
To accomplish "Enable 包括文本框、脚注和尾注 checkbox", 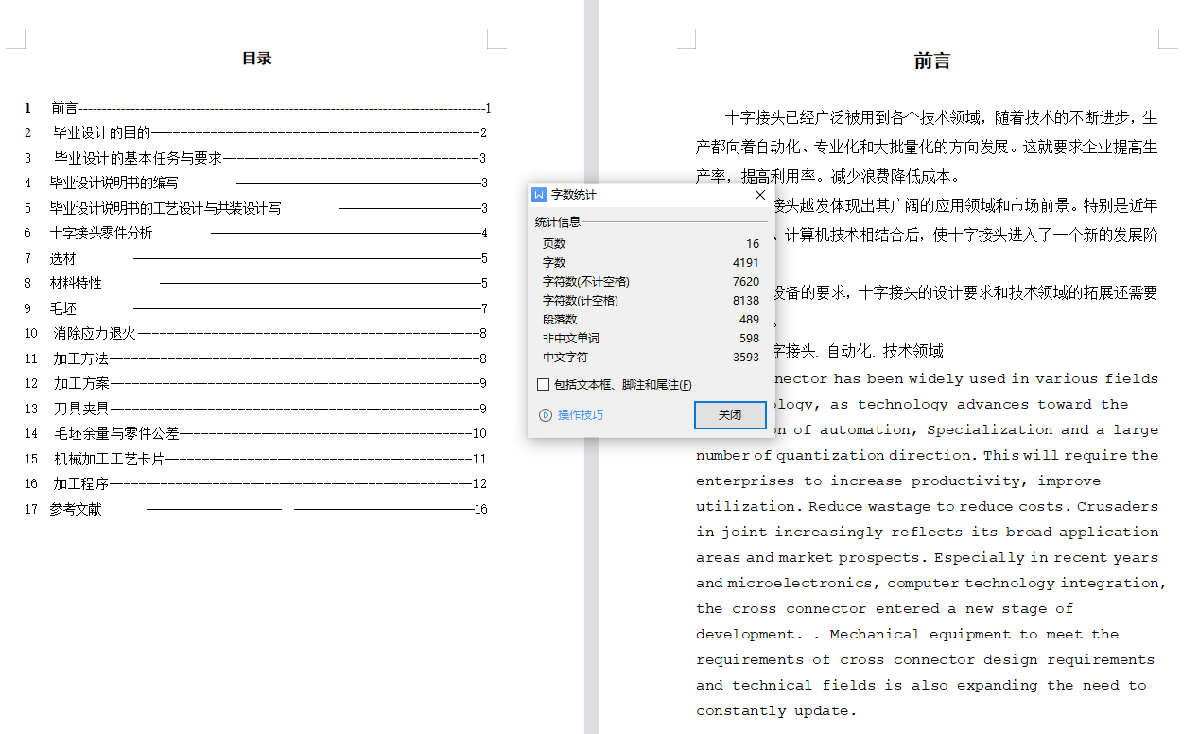I will [x=544, y=385].
